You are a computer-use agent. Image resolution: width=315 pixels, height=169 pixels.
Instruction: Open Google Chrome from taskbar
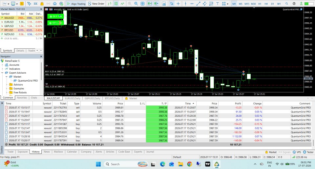click(x=189, y=164)
